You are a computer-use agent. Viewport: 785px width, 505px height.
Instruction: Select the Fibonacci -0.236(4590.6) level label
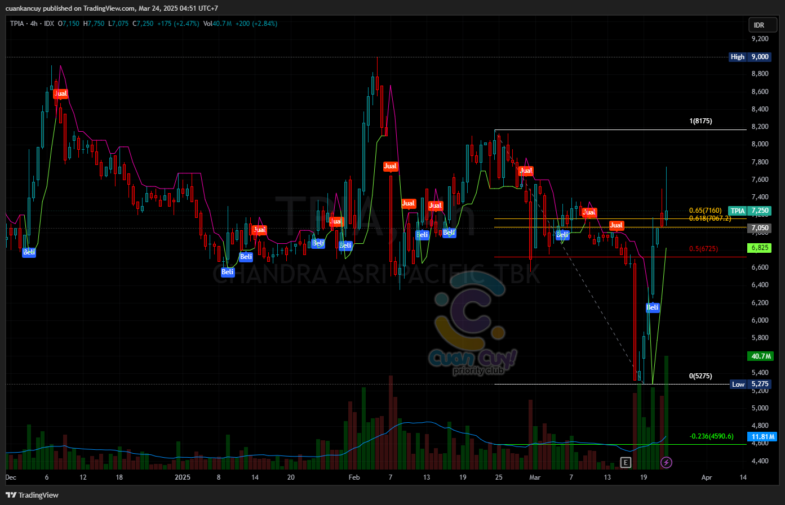712,436
